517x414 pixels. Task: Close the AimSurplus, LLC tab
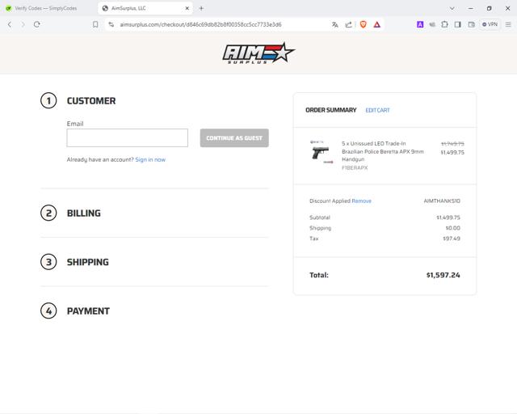coord(187,8)
